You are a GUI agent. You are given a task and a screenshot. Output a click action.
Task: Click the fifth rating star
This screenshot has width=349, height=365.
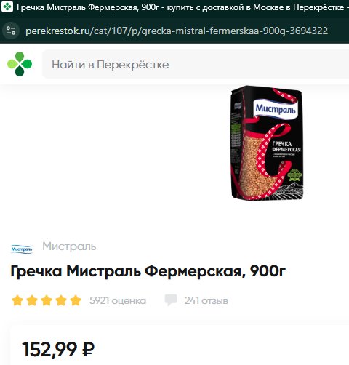pos(76,300)
